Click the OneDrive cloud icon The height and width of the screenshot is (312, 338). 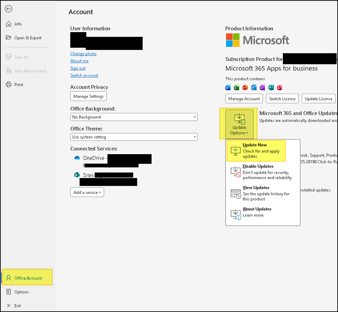77,158
